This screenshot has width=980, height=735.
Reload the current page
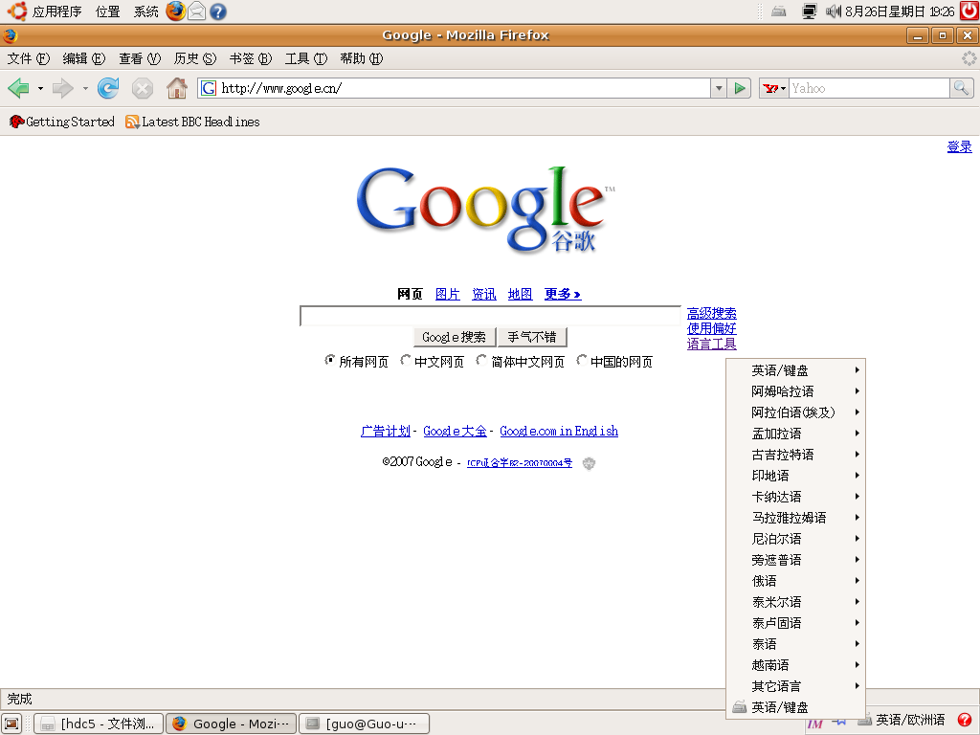coord(108,88)
